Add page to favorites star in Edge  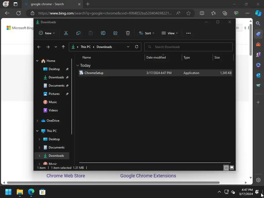(x=188, y=13)
